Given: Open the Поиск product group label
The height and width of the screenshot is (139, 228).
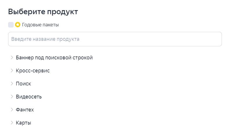Looking at the screenshot, I should (x=23, y=84).
